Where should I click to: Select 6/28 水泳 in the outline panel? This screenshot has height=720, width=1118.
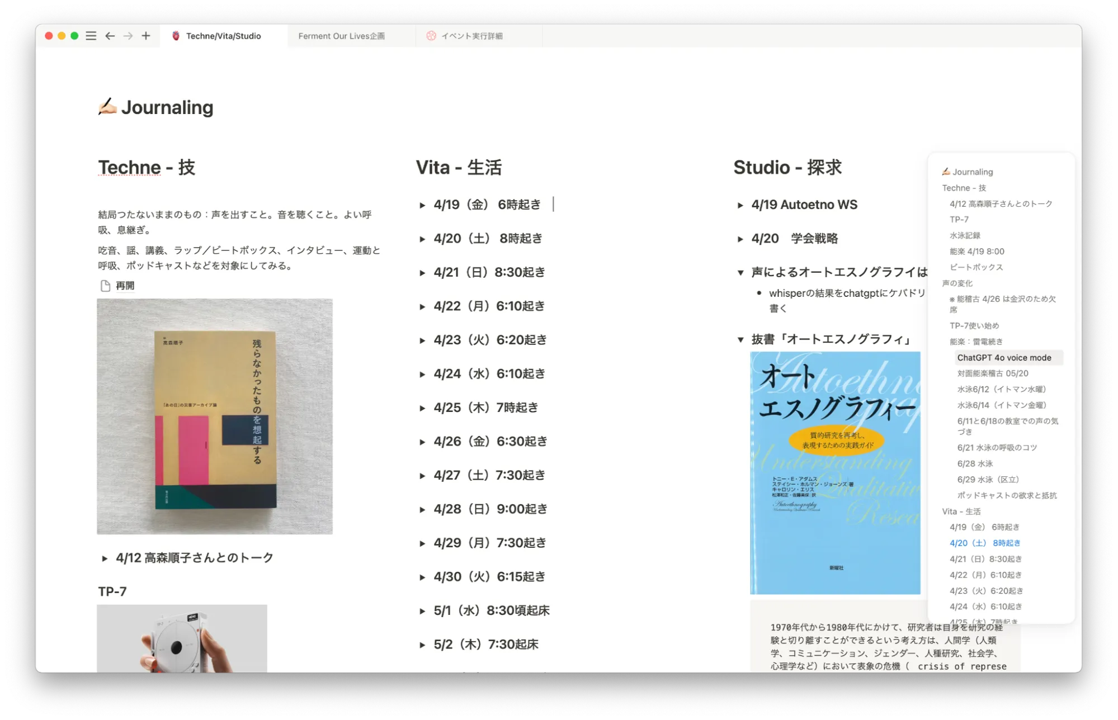pos(975,463)
